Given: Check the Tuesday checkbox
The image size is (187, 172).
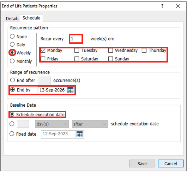Looking at the screenshot, I should [x=77, y=51].
